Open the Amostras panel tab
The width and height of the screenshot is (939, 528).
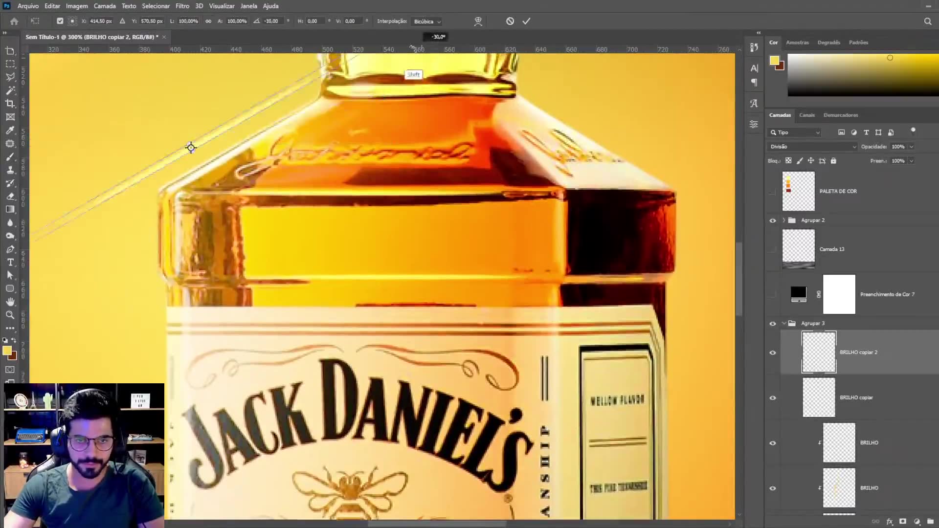point(797,43)
